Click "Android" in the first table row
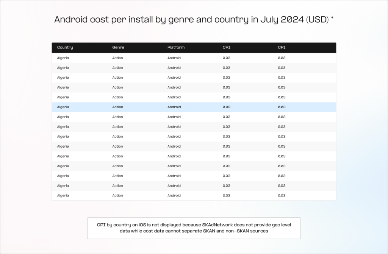 click(174, 58)
